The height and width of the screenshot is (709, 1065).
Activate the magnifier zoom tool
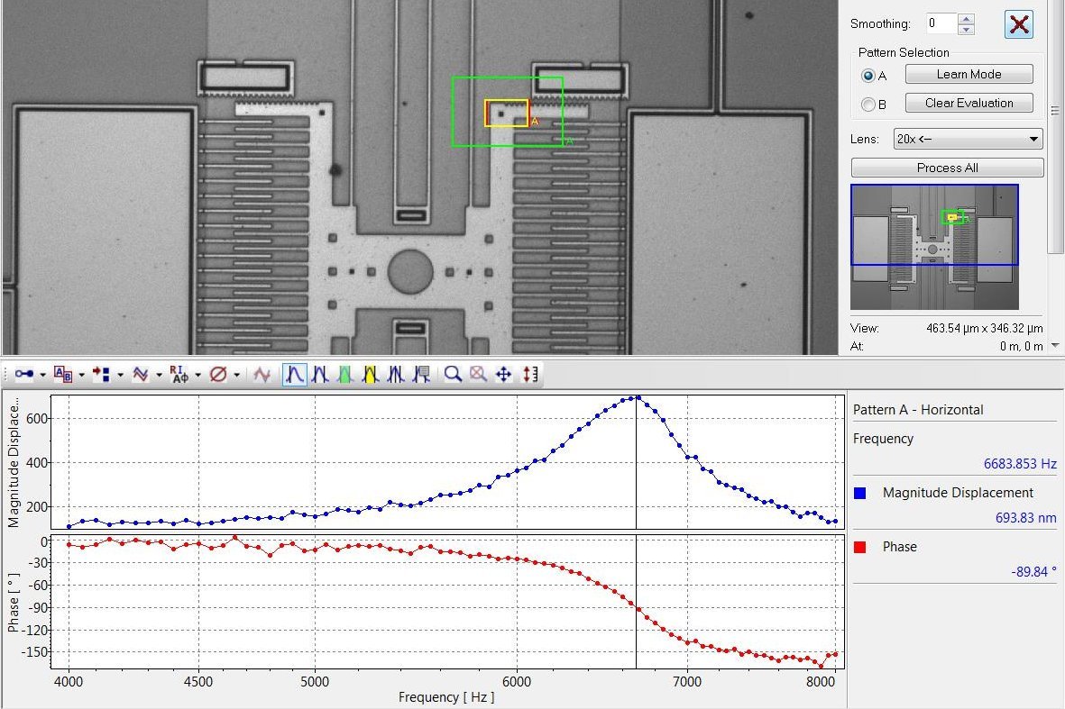(x=453, y=374)
